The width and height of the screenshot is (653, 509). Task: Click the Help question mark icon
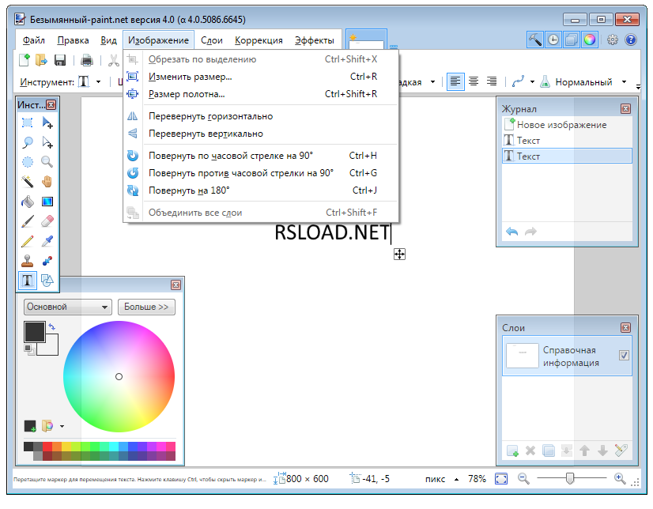coord(631,40)
